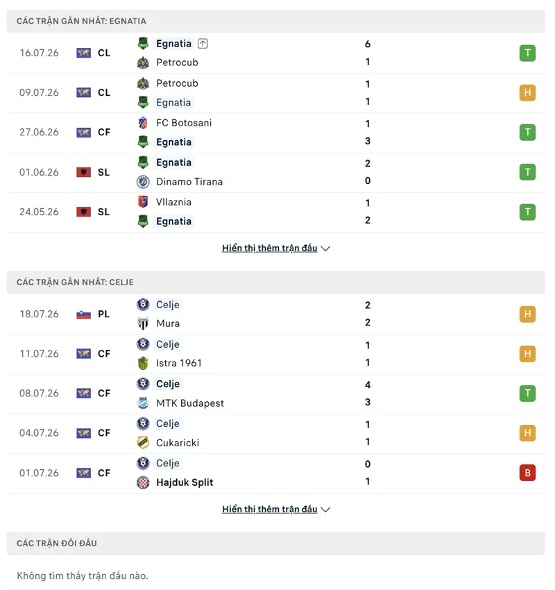The height and width of the screenshot is (590, 555).
Task: Click Albania flag on 01.06.26 match
Action: 83,172
